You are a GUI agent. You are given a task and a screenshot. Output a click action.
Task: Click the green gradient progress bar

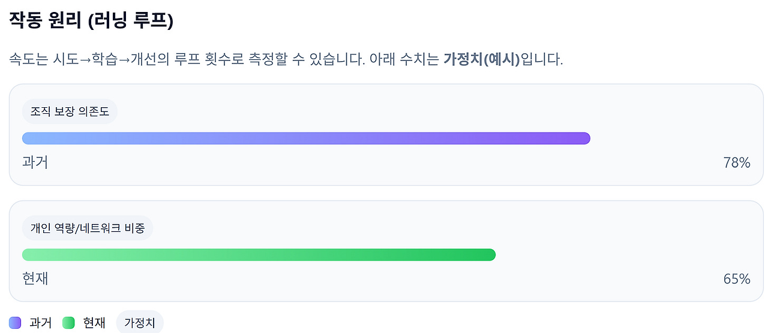tap(259, 255)
